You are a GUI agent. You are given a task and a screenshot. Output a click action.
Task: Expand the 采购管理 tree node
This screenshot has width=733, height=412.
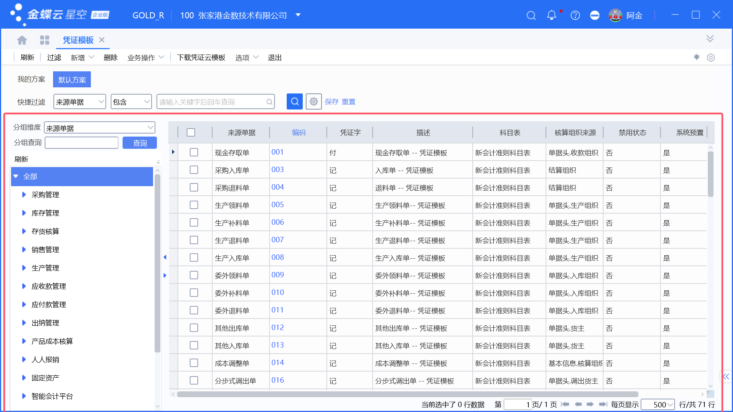pos(24,195)
